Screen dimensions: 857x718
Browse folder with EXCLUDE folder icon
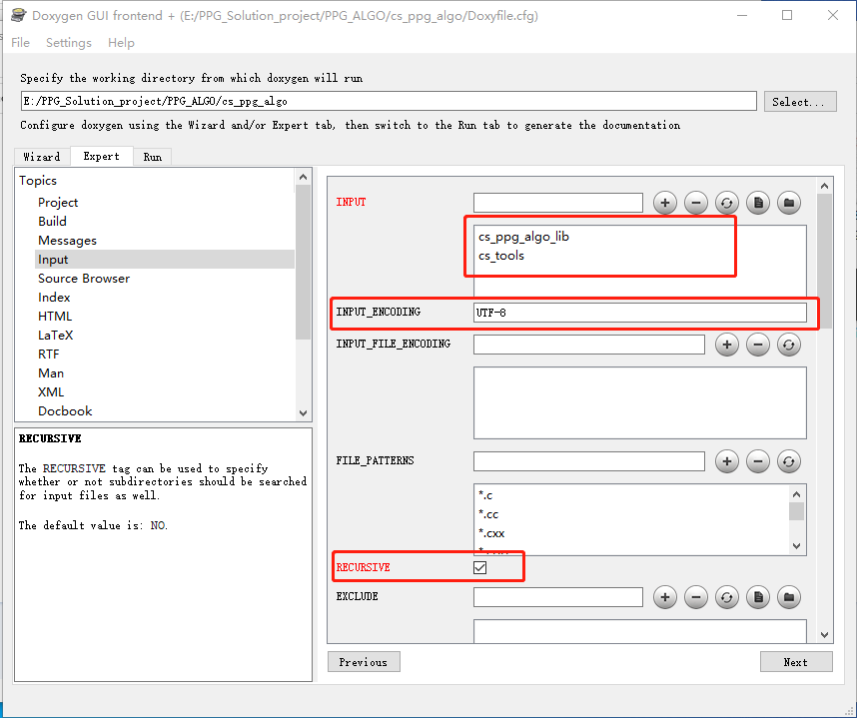(789, 597)
